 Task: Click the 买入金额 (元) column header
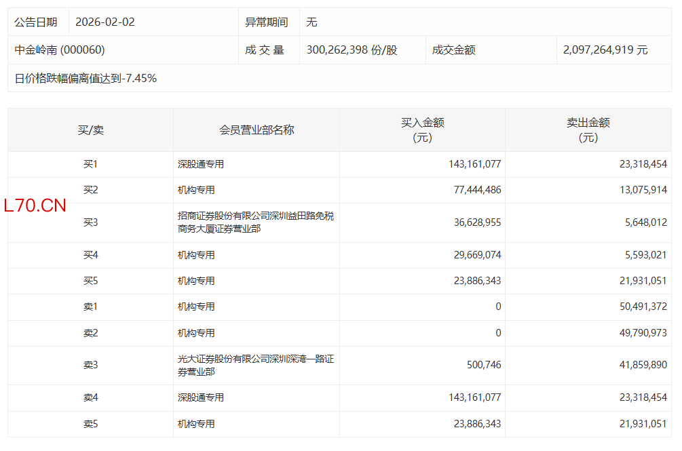click(422, 130)
